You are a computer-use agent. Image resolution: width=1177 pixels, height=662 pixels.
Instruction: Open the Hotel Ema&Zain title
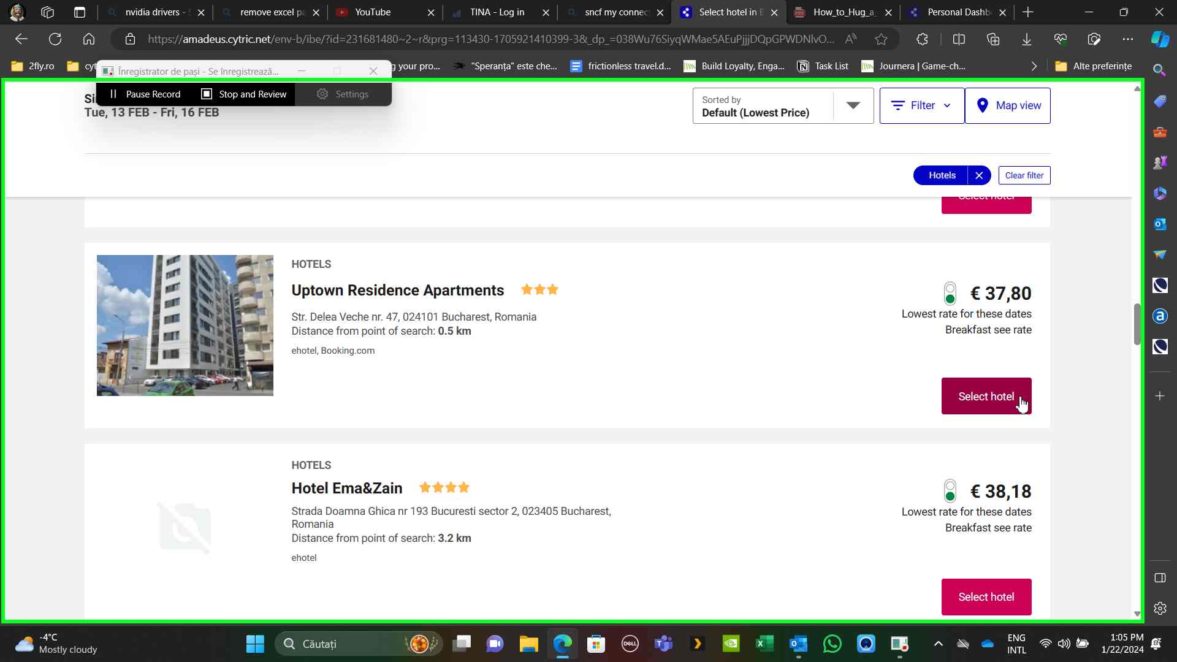point(347,488)
